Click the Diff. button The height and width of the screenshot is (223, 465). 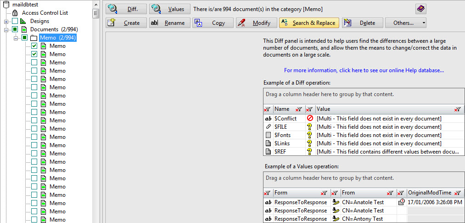coord(126,9)
